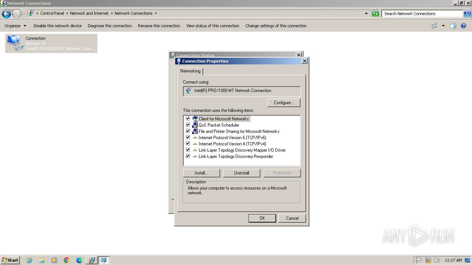Click the TCP/IPv4 protocol icon

click(x=195, y=144)
